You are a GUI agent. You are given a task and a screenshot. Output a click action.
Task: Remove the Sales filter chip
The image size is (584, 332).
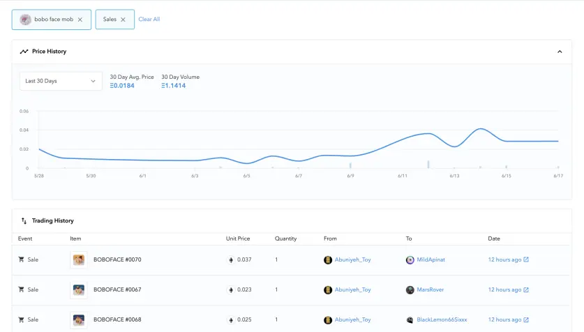pos(123,20)
